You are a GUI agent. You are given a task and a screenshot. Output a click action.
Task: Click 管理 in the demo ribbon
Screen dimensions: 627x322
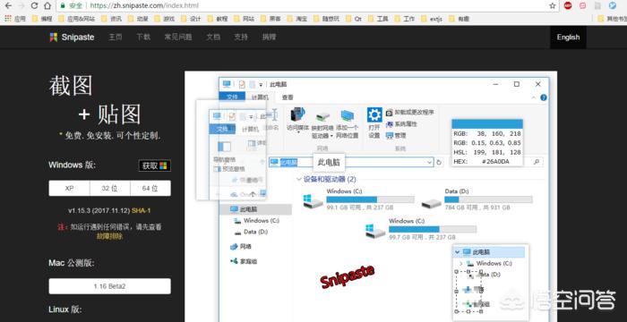click(x=396, y=135)
